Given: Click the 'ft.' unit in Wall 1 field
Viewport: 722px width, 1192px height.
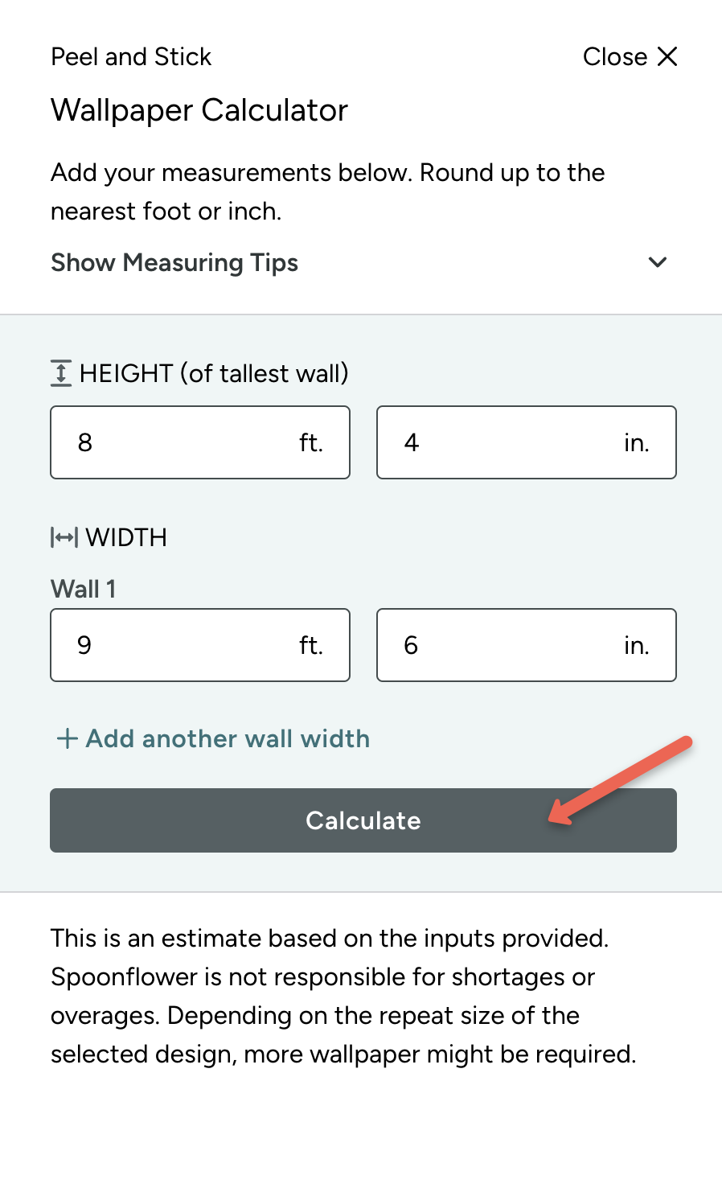Looking at the screenshot, I should pos(311,645).
